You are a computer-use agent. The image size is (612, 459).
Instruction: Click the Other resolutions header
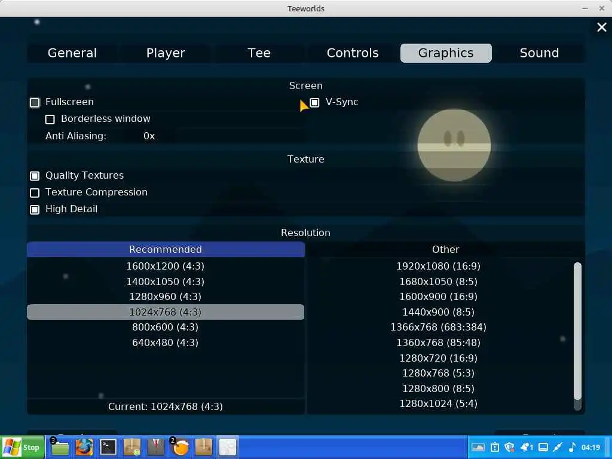pos(446,249)
